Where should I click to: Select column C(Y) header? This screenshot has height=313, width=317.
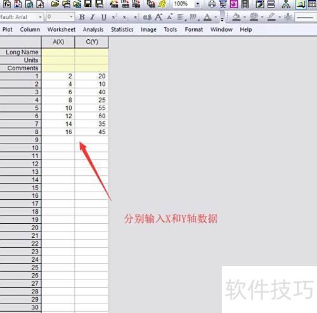click(91, 42)
